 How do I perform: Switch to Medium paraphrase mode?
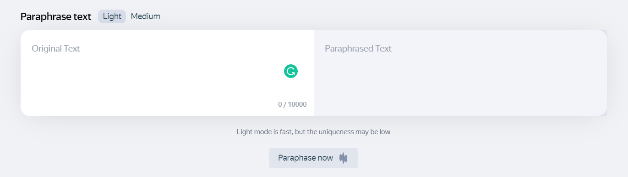point(146,16)
